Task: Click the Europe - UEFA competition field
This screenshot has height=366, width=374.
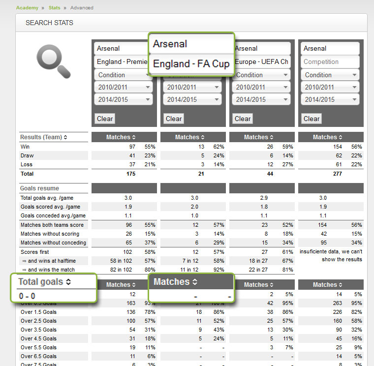Action: pos(262,62)
